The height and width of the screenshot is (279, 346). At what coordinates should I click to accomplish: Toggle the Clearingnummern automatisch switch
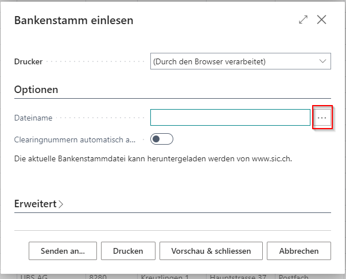(x=161, y=139)
